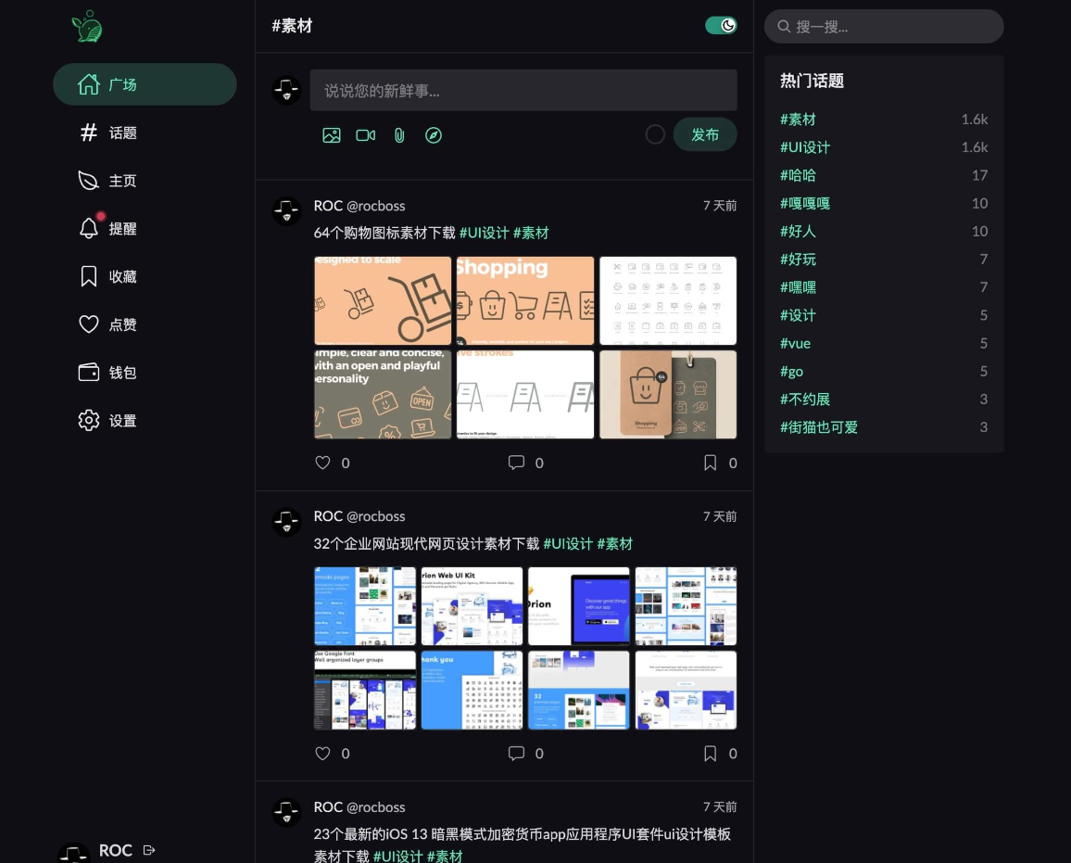Open the orange Shopping thumbnail image
Image resolution: width=1071 pixels, height=863 pixels.
525,300
